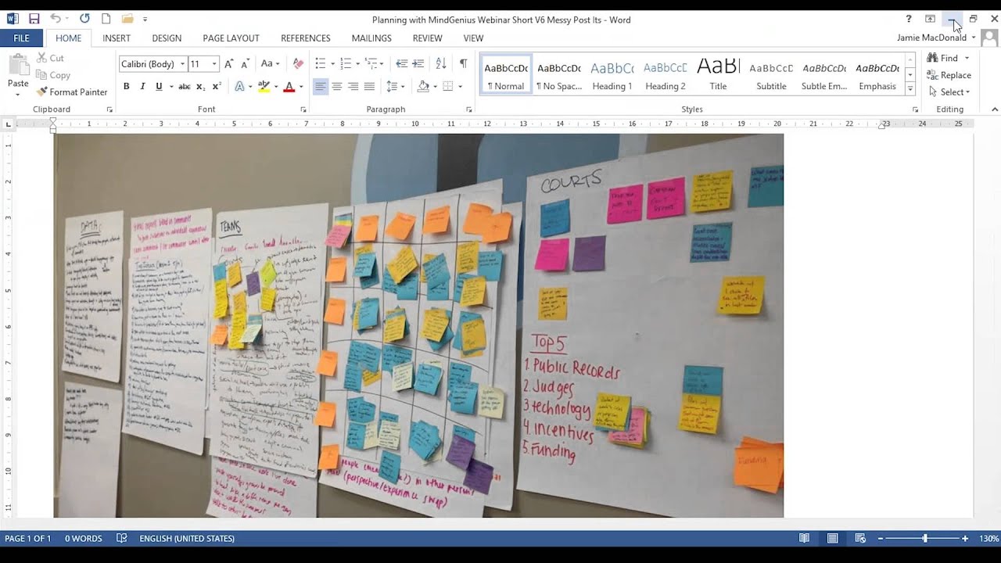Click the Zoom In plus button
1001x563 pixels.
(x=965, y=538)
